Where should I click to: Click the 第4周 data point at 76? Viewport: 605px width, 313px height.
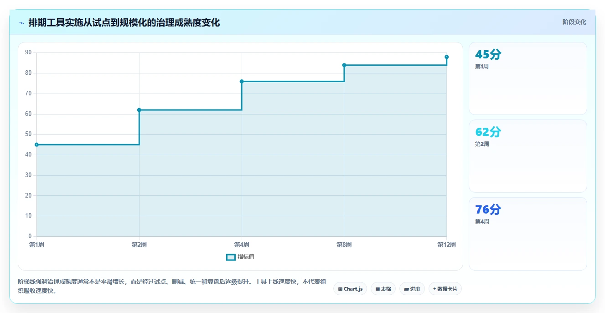tap(242, 81)
